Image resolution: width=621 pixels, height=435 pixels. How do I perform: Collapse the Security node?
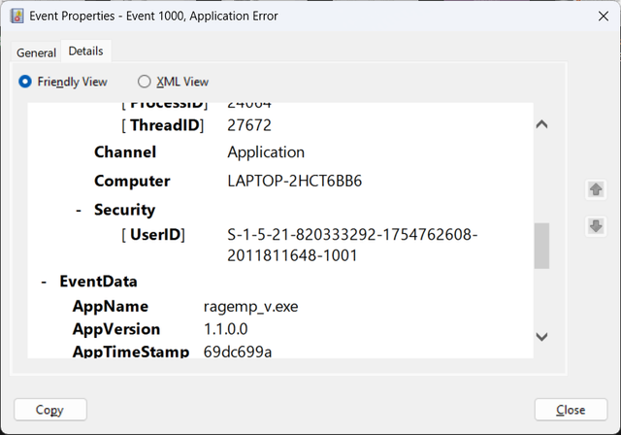(x=79, y=211)
